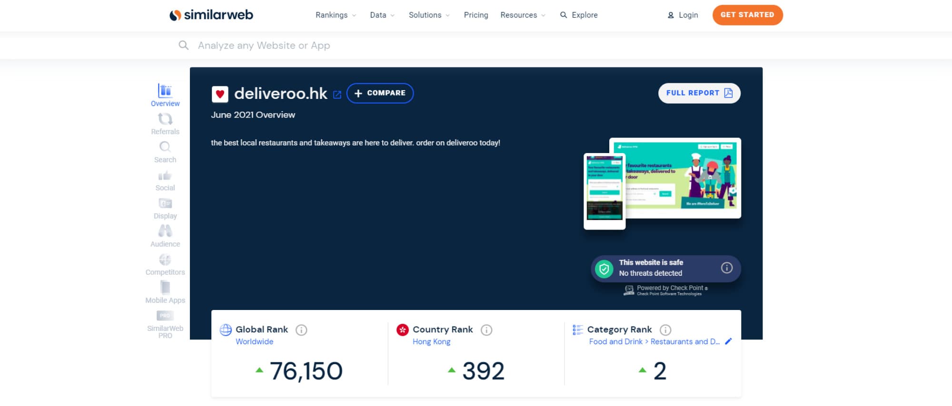Select Display advertising in sidebar
Screen dimensions: 952x406
165,209
